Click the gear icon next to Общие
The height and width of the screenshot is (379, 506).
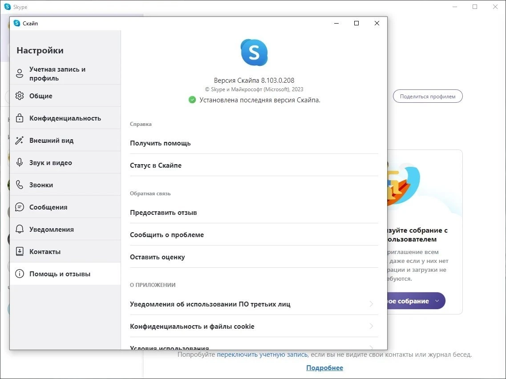point(20,96)
